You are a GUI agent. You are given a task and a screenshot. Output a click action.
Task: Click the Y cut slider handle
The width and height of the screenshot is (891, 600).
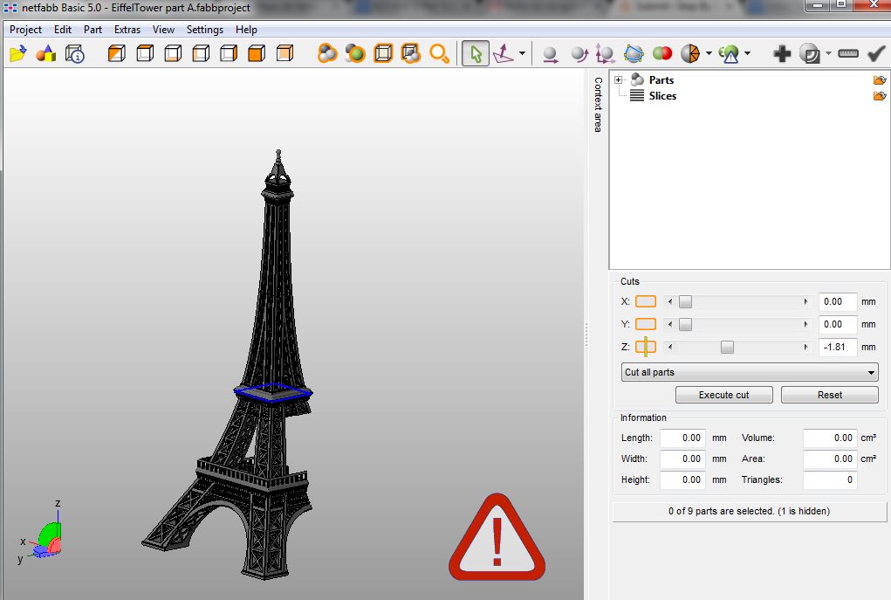click(x=686, y=324)
